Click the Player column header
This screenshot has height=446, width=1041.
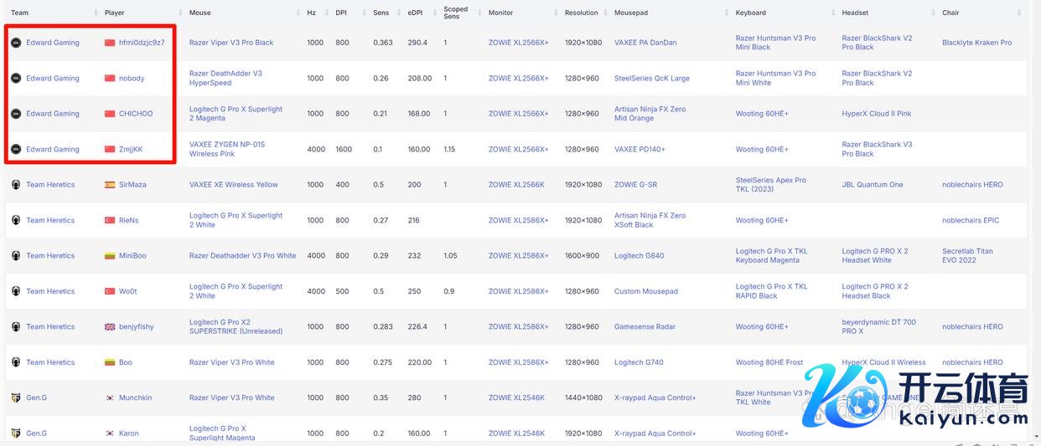[x=115, y=13]
